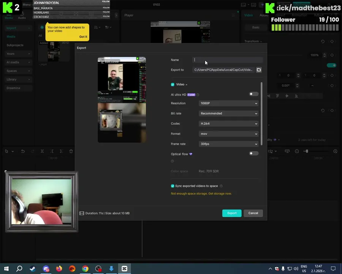Click Got it on the yellow tooltip
342x274 pixels.
pos(83,37)
